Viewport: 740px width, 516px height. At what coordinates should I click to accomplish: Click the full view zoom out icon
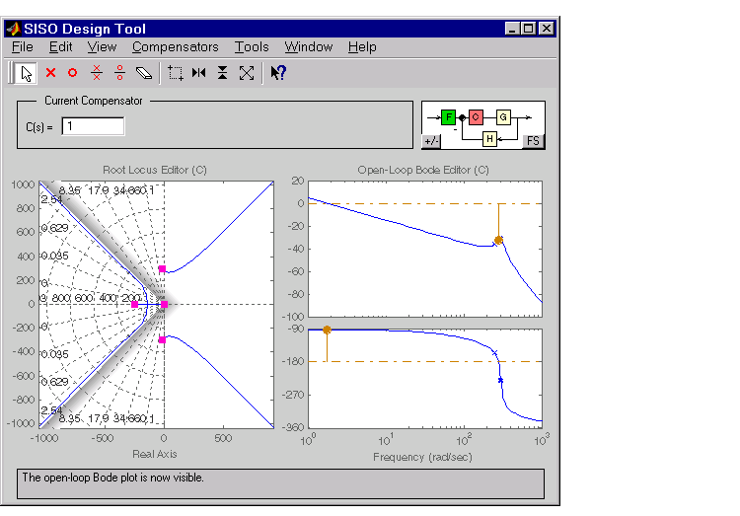[247, 72]
